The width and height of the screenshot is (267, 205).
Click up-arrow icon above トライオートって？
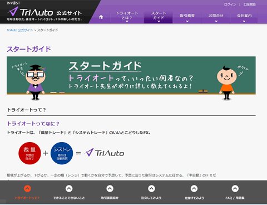click(27, 189)
